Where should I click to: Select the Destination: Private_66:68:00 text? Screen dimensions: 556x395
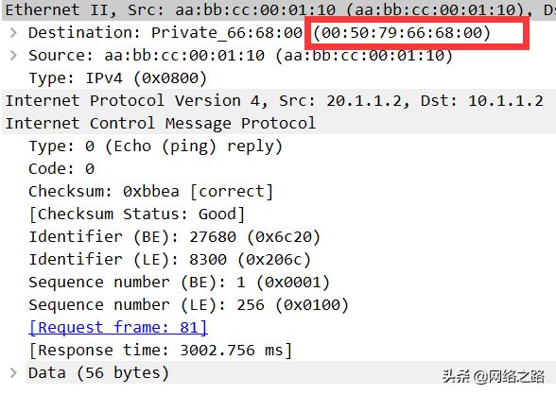(x=165, y=32)
